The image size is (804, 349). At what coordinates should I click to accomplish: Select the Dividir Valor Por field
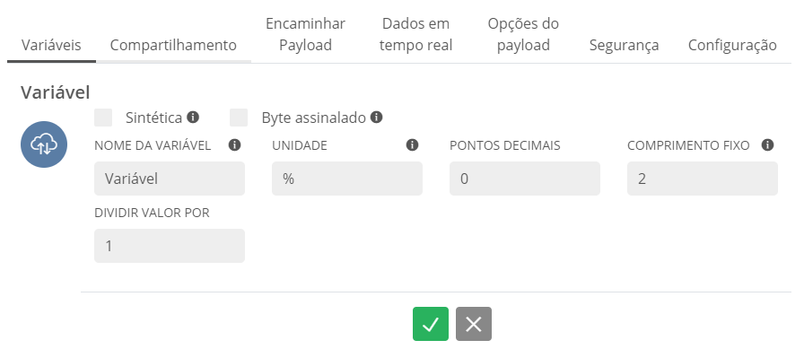170,246
